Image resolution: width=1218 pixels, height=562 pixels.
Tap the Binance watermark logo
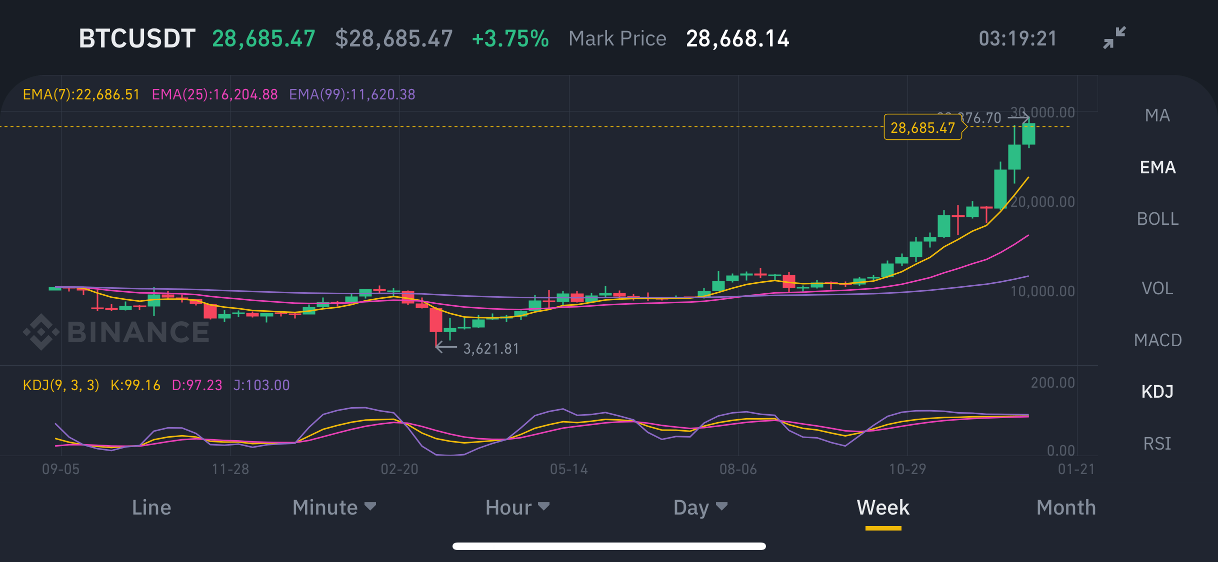coord(116,332)
